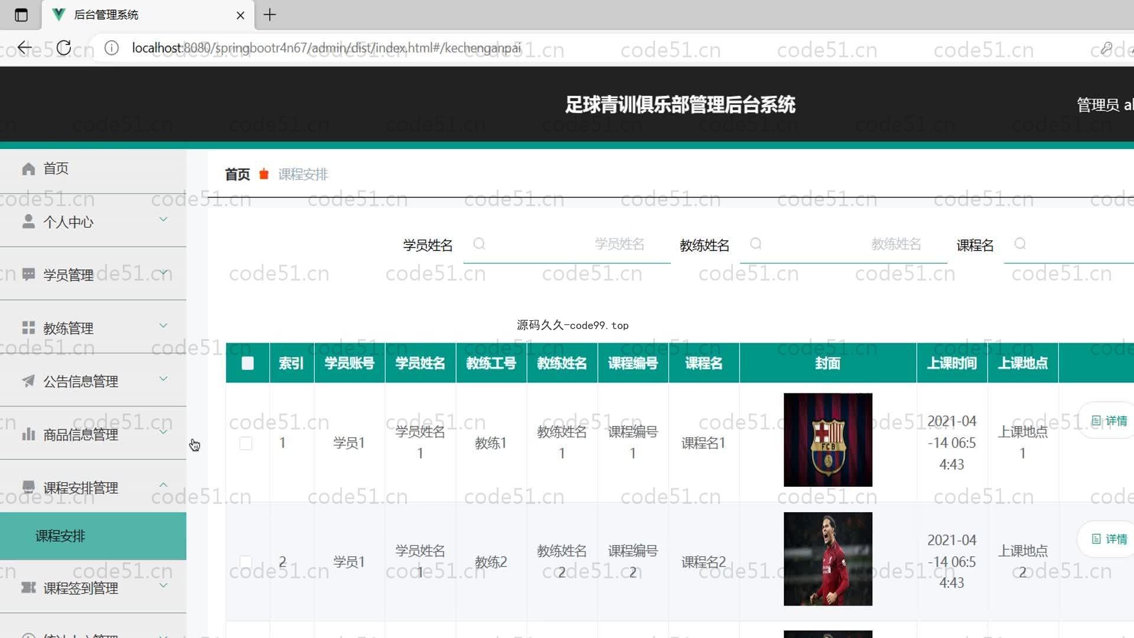Open the Liverpool player cover thumbnail
The image size is (1134, 638).
coord(828,559)
